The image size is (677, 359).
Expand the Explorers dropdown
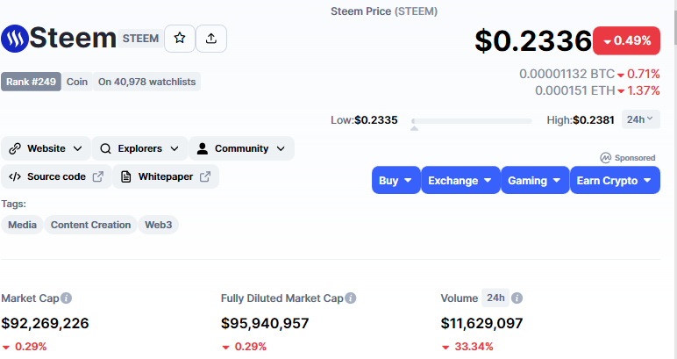(140, 148)
